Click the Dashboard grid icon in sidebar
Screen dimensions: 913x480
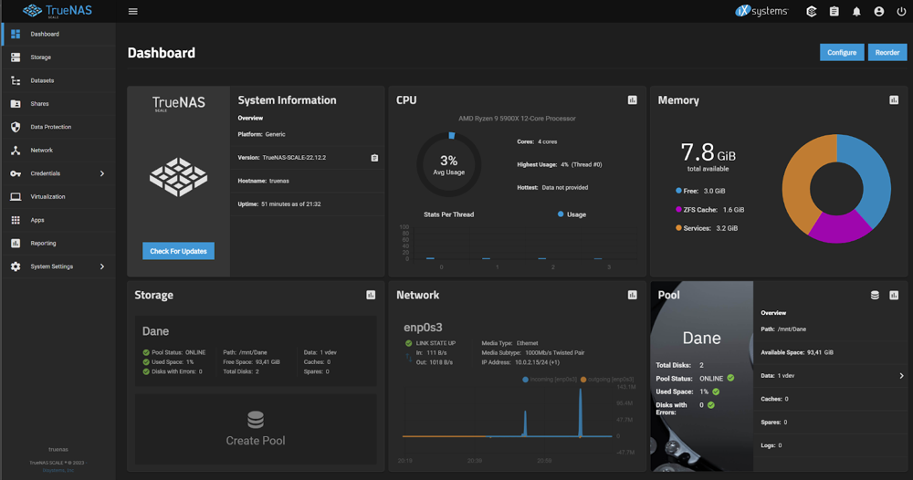pos(16,35)
